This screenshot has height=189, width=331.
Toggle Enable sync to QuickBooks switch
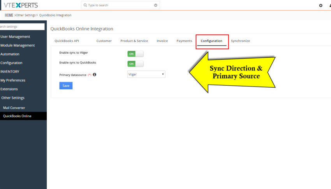pyautogui.click(x=136, y=64)
